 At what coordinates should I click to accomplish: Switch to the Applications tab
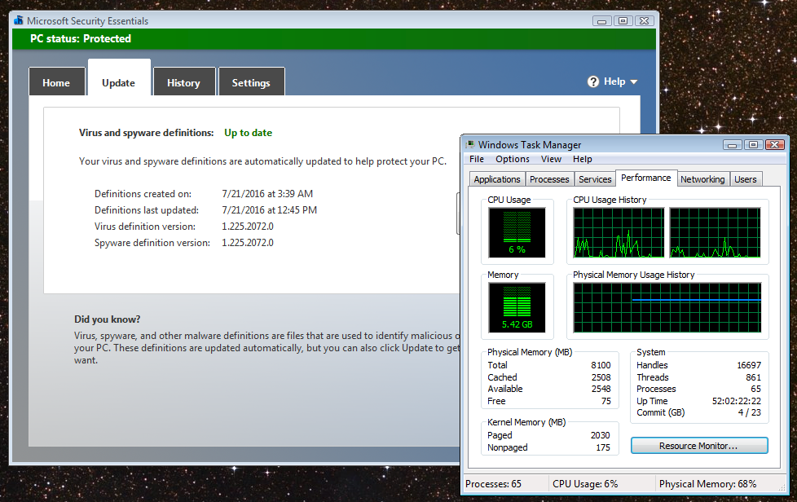497,179
